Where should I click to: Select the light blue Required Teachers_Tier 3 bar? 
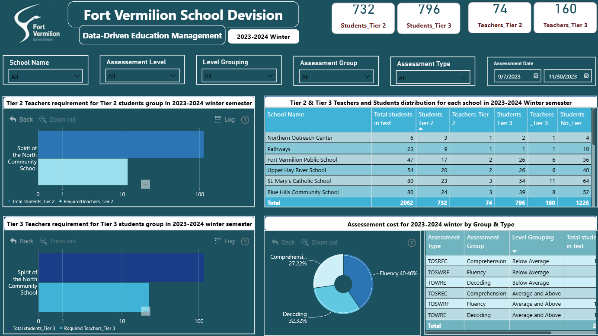tap(93, 297)
